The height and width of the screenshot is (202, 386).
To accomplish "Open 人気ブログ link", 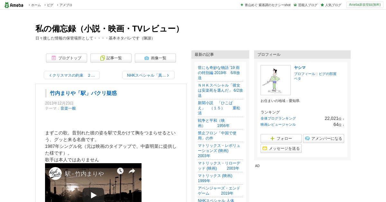I will click(333, 5).
